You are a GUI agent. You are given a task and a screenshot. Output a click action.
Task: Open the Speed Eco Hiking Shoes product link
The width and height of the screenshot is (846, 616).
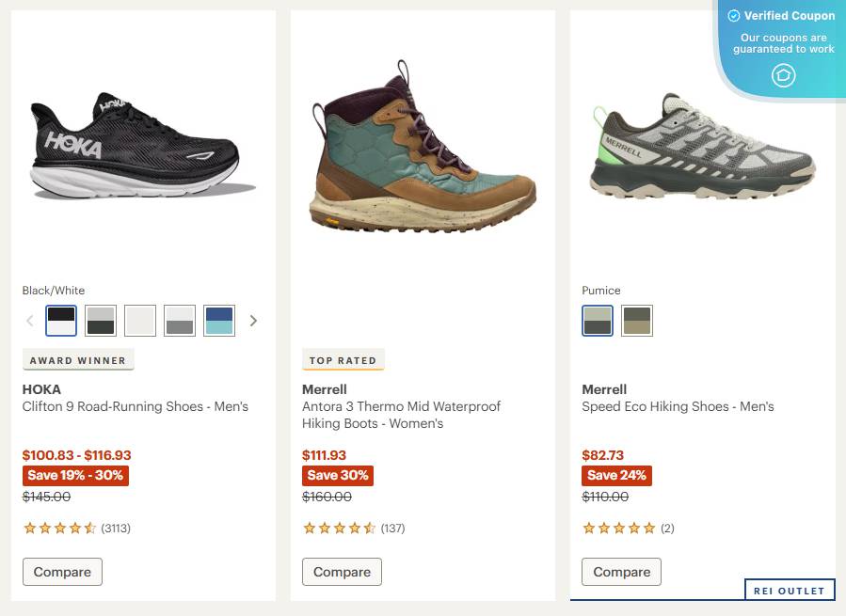click(x=676, y=406)
